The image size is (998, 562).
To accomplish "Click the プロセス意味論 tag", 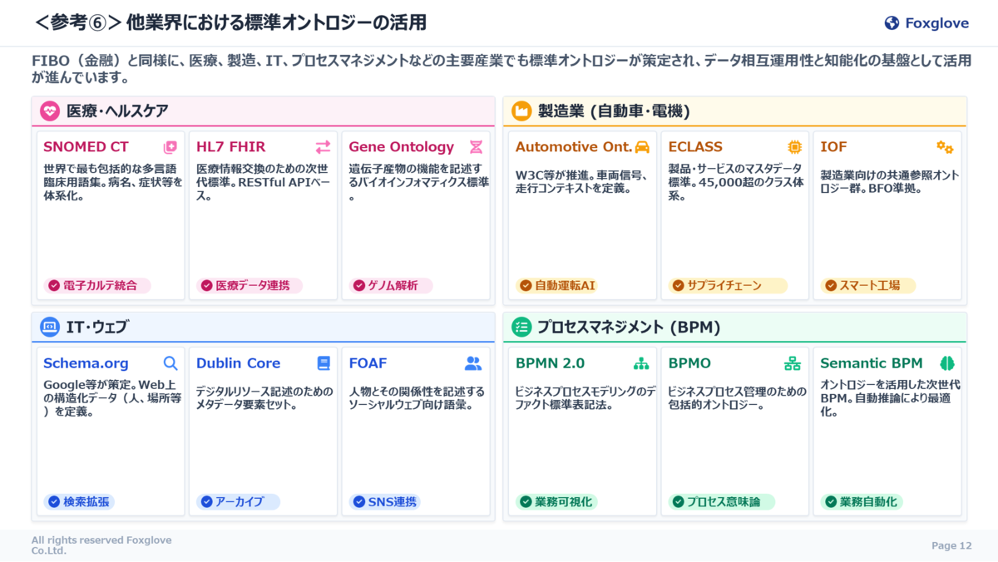I will (721, 501).
